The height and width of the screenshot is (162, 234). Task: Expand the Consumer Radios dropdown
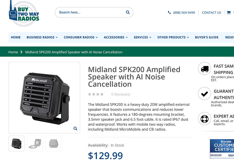click(81, 37)
